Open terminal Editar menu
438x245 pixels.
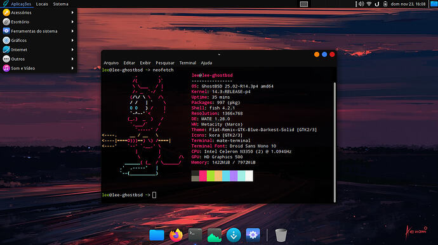tap(129, 63)
